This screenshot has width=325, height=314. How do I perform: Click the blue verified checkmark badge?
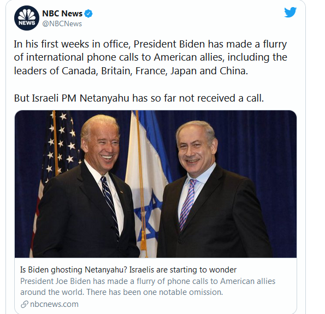coord(88,14)
